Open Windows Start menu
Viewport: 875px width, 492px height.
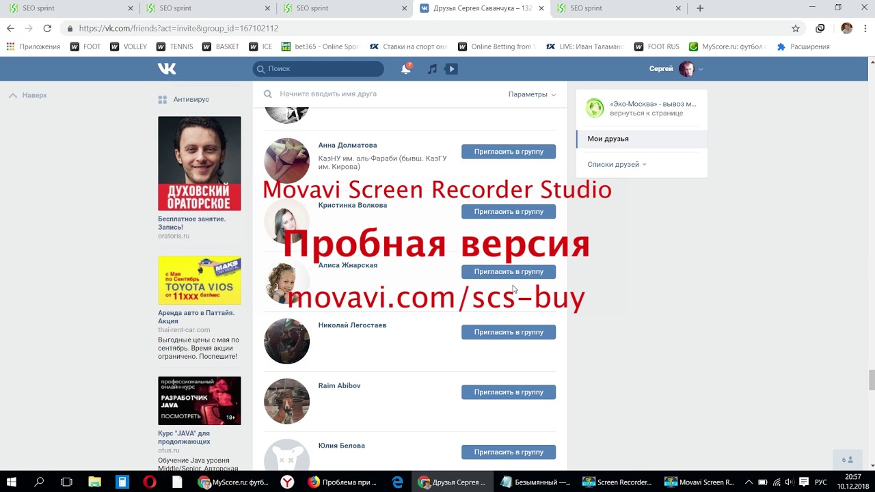pos(13,482)
